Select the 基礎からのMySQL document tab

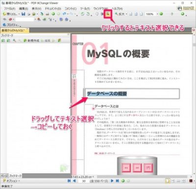[x=13, y=30]
